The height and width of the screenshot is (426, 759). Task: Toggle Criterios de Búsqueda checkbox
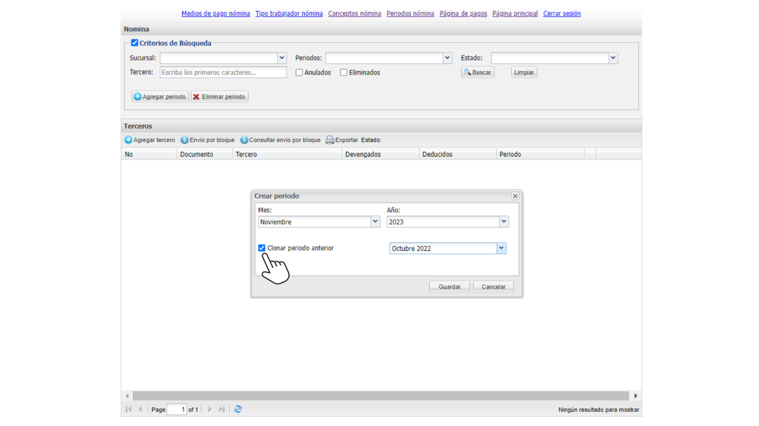click(134, 43)
